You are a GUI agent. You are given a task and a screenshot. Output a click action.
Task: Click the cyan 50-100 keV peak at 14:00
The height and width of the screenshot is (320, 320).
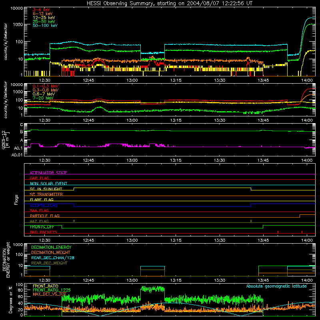(310, 18)
